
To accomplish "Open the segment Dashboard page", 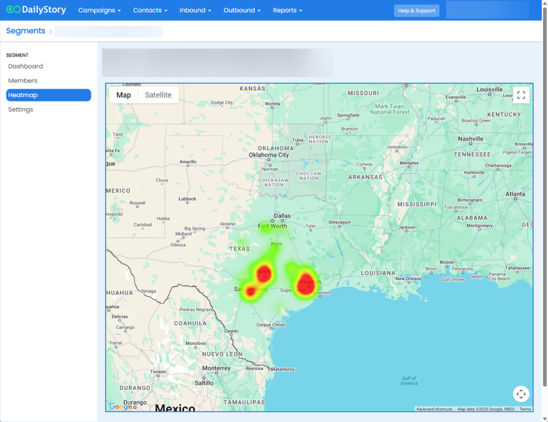I will [25, 66].
